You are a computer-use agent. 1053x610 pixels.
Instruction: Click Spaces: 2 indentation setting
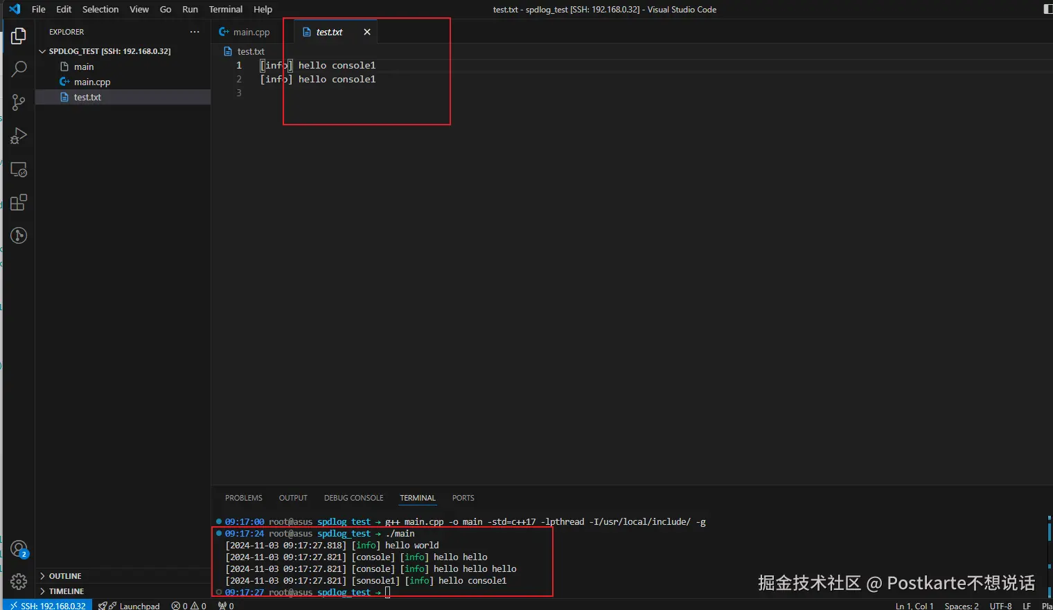(962, 605)
